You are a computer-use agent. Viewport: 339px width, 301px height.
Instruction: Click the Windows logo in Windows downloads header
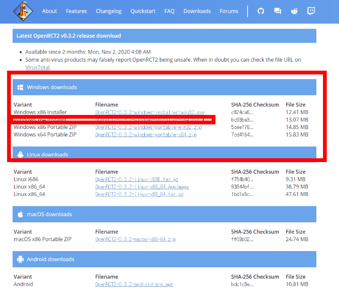20,87
